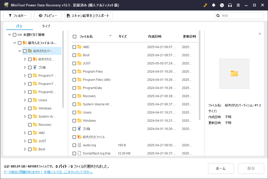Screen dimensions: 268x179
Task: Click the 保存 button
Action: [251, 169]
